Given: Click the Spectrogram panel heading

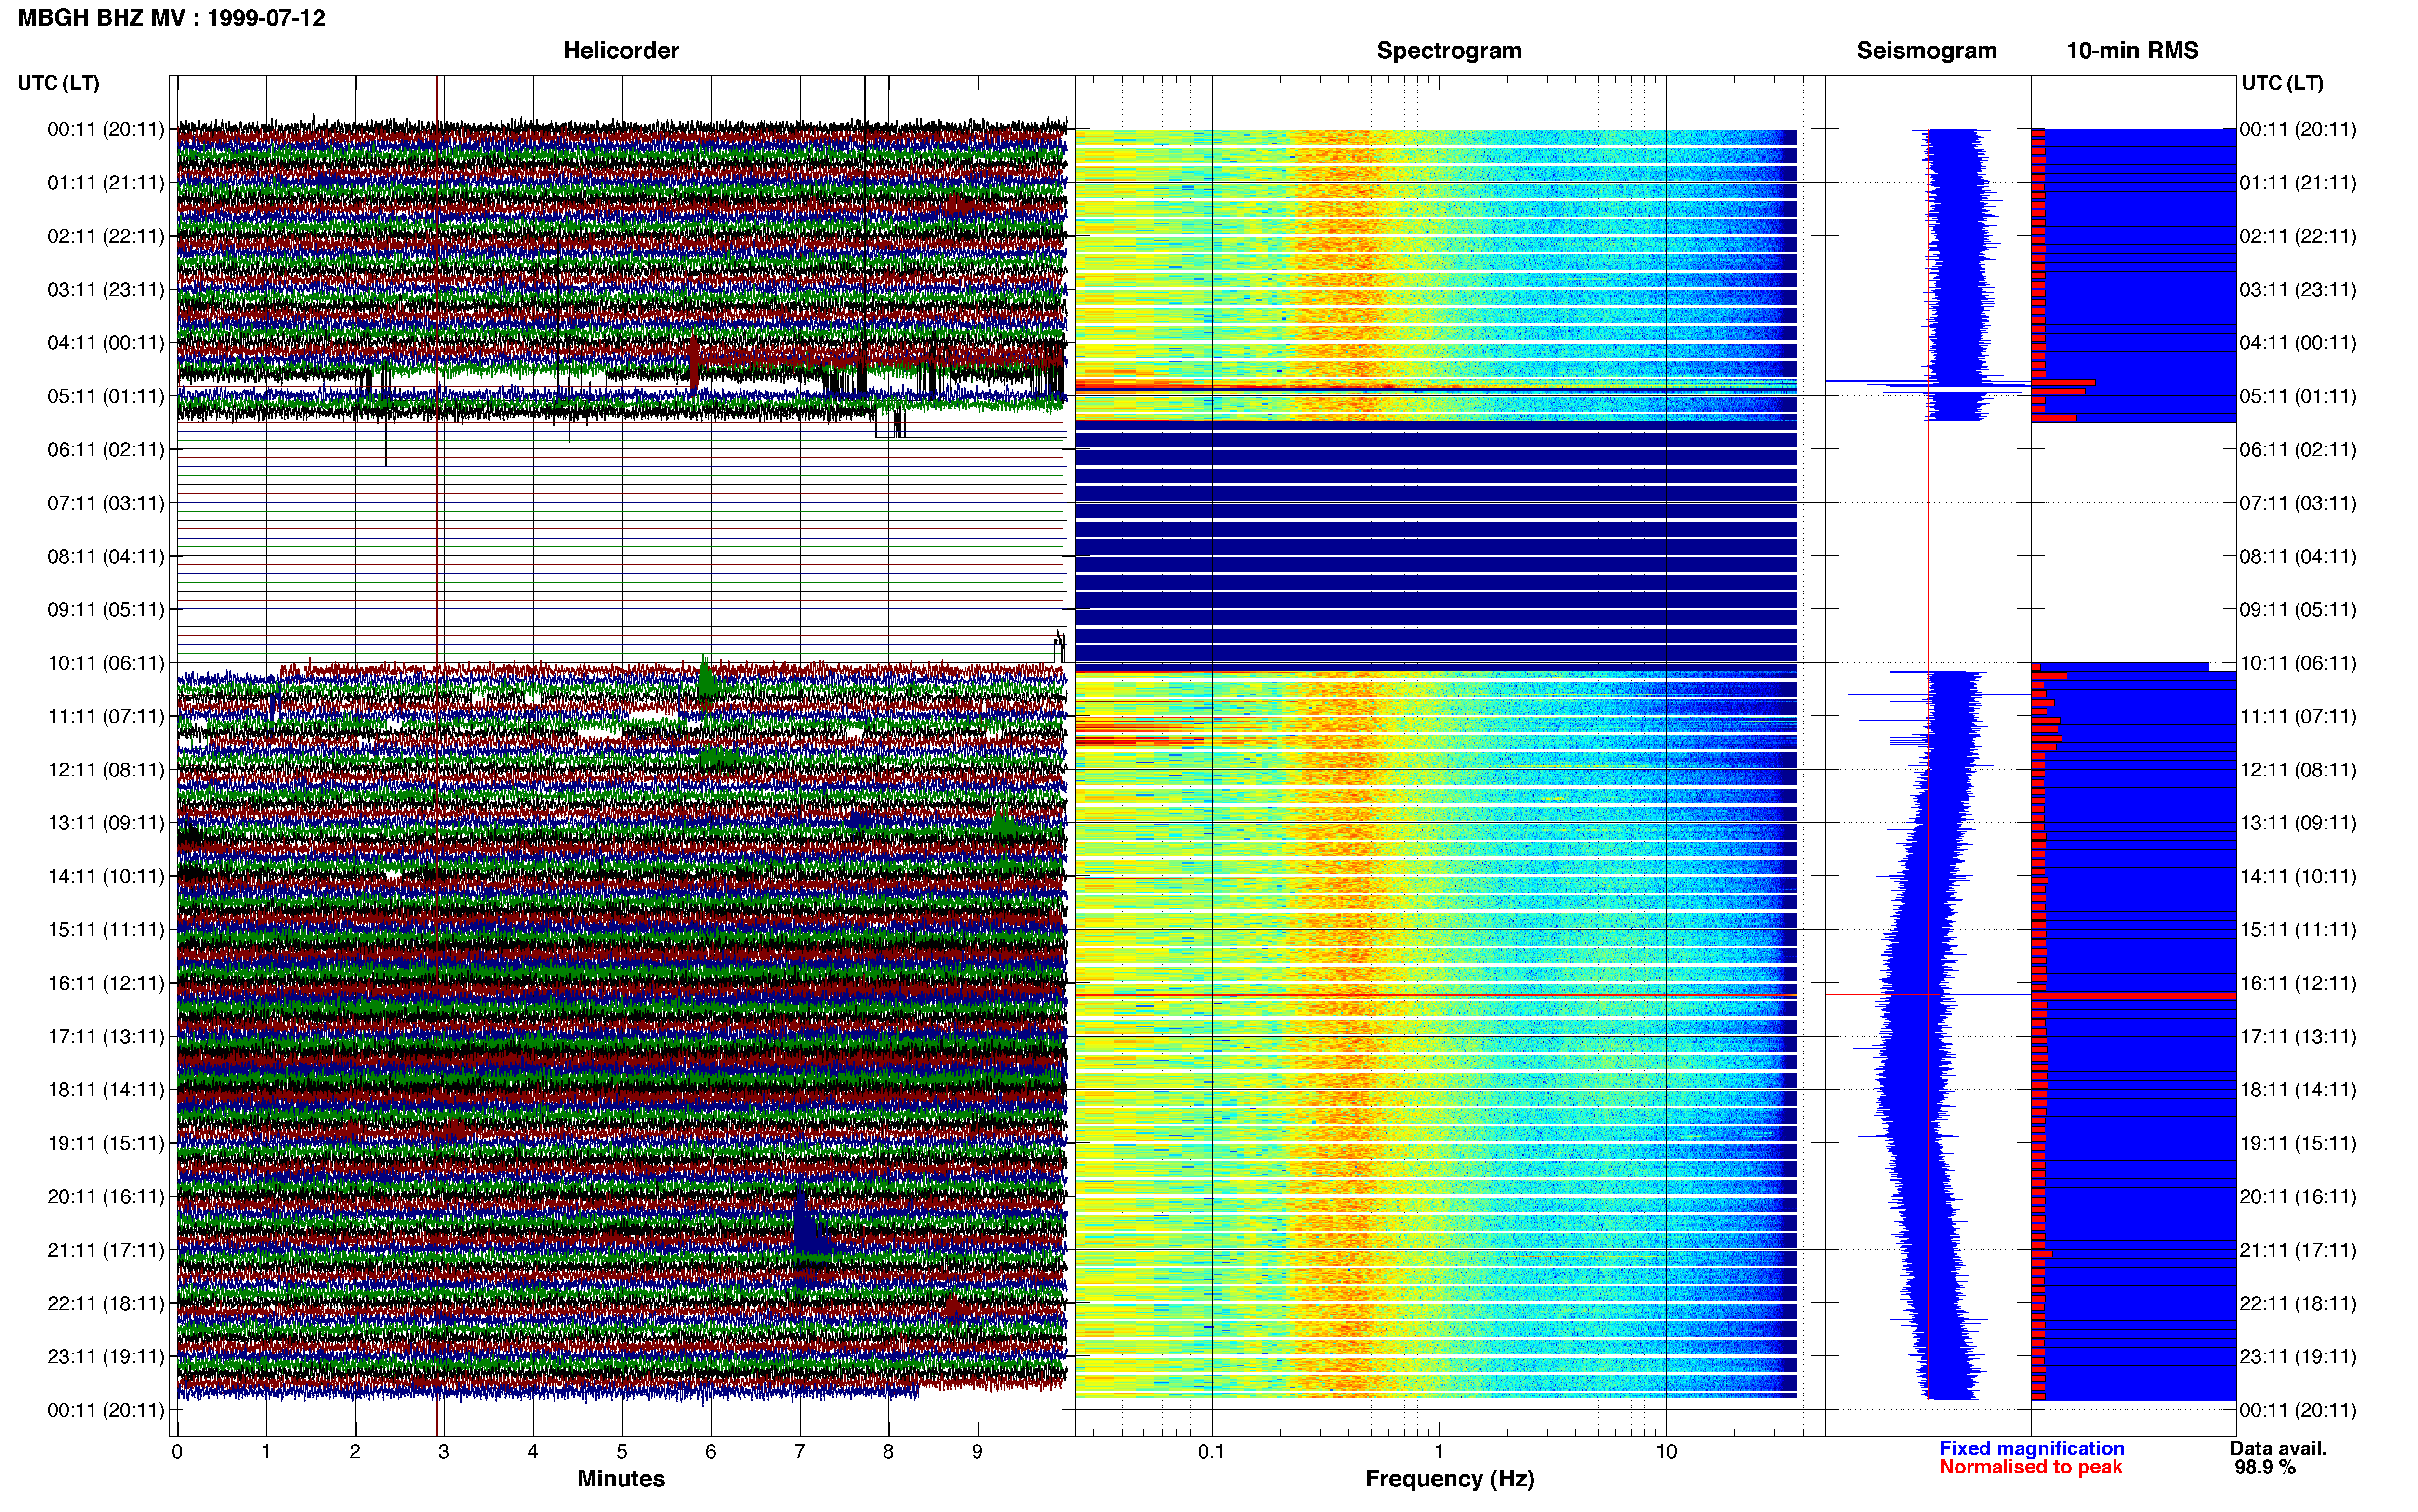Looking at the screenshot, I should tap(1449, 50).
